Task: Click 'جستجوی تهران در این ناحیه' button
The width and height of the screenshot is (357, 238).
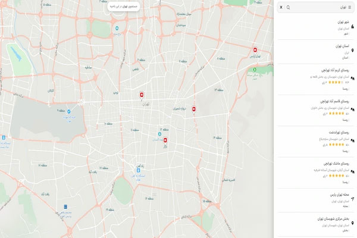Action: [124, 7]
